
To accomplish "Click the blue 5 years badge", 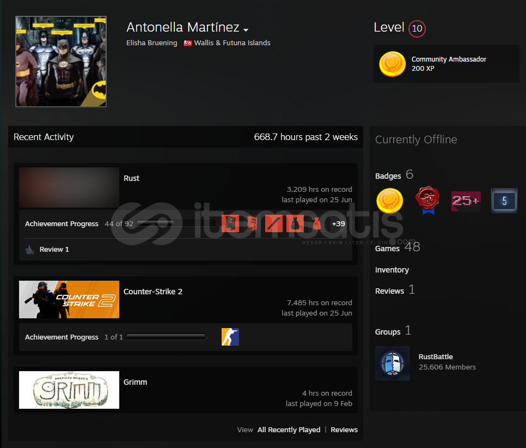I will [504, 201].
